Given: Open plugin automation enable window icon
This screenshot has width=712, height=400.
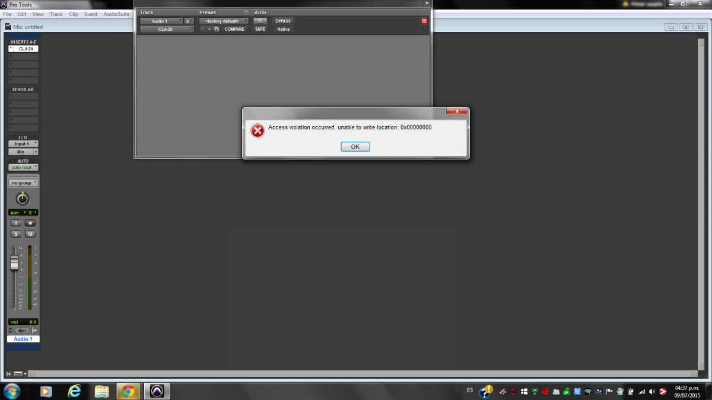Looking at the screenshot, I should tap(260, 21).
